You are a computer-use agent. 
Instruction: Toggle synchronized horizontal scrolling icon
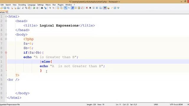pos(61,8)
